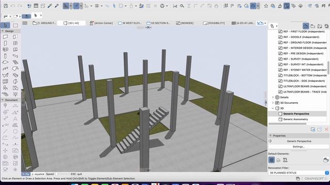The image size is (330, 185).
Task: Click the Redo arrow icon
Action: [20, 6]
